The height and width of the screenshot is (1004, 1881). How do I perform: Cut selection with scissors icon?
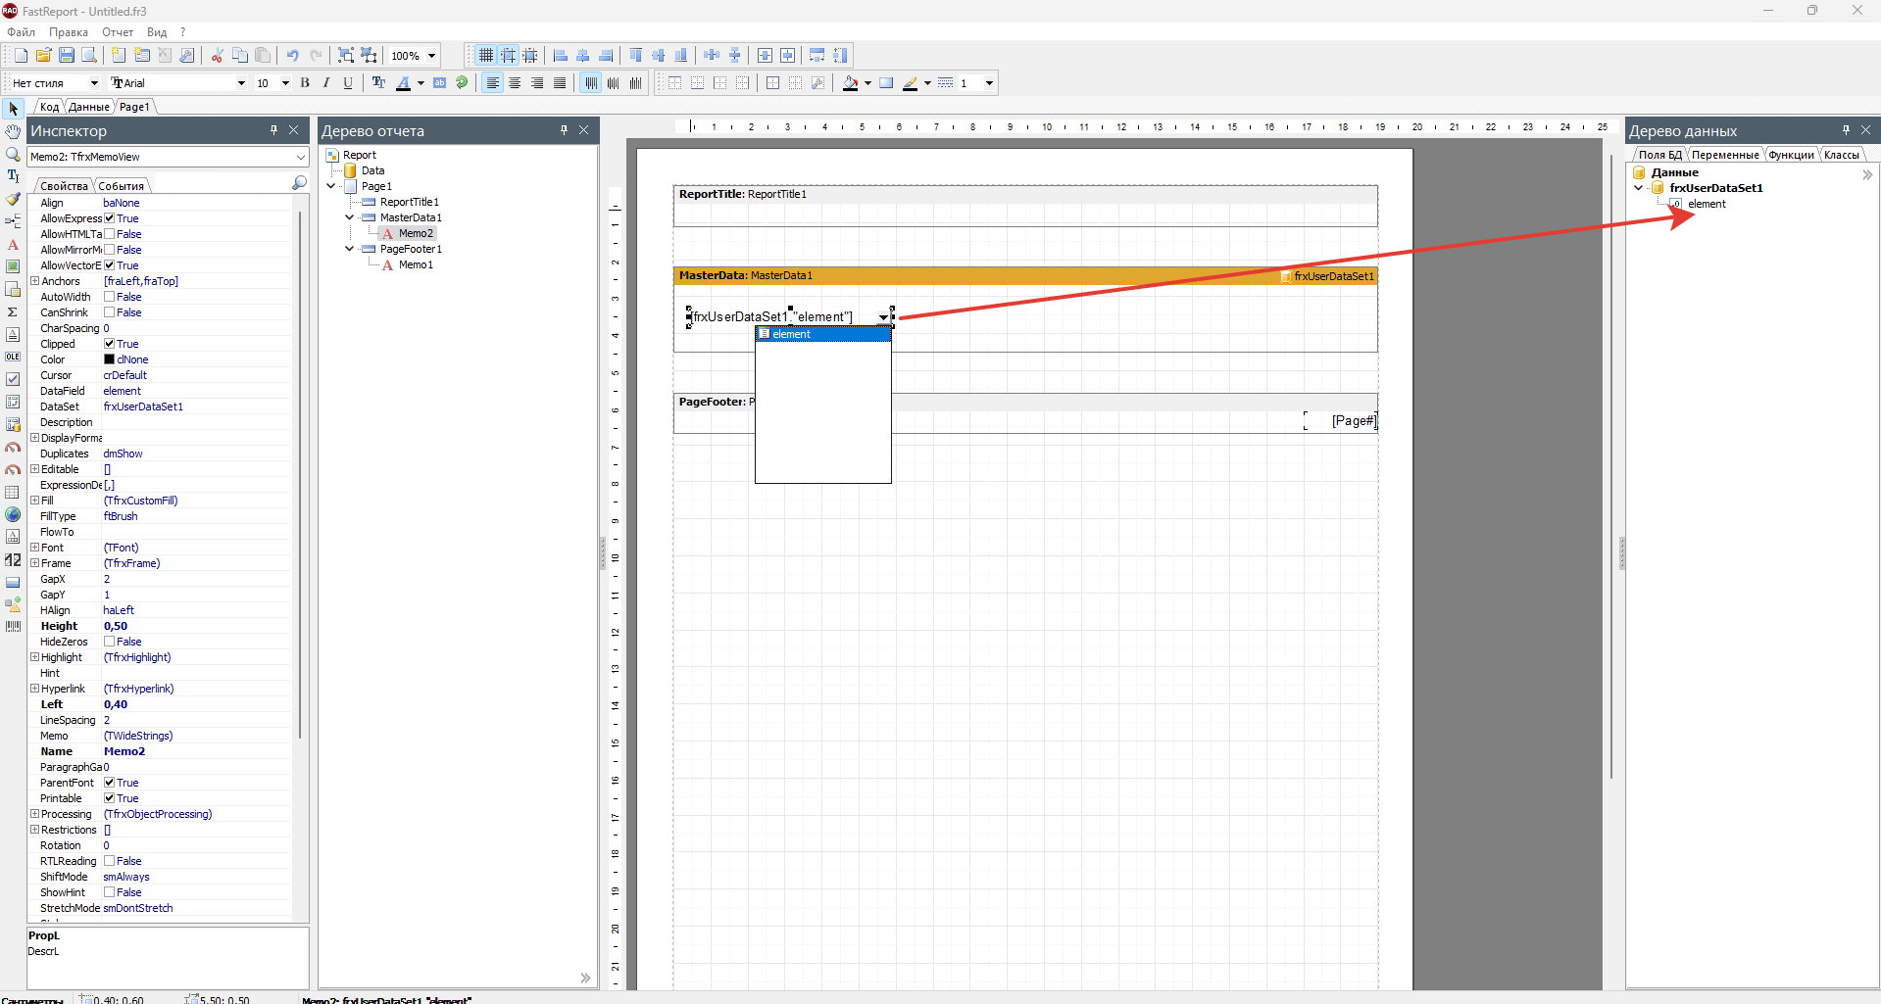tap(218, 56)
